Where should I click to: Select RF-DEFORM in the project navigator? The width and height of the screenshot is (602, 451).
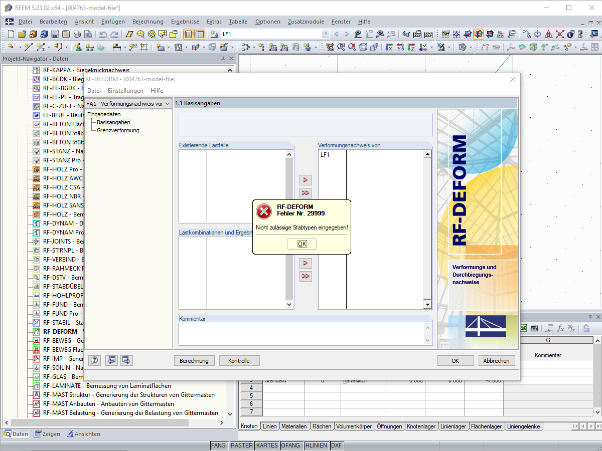(x=60, y=332)
